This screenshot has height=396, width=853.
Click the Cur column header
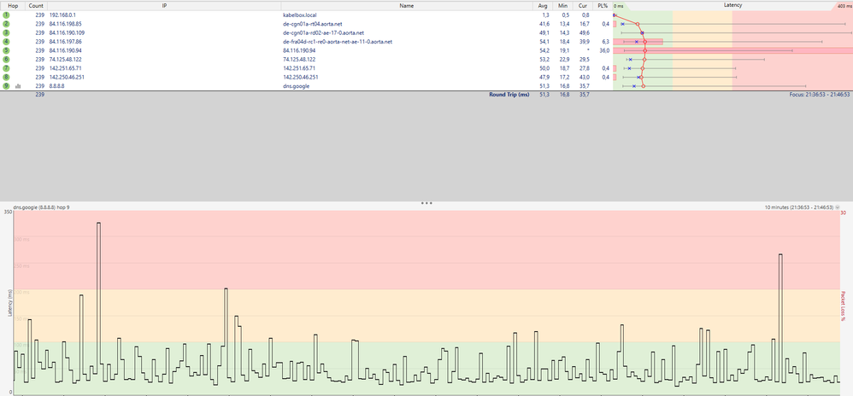[x=583, y=5]
